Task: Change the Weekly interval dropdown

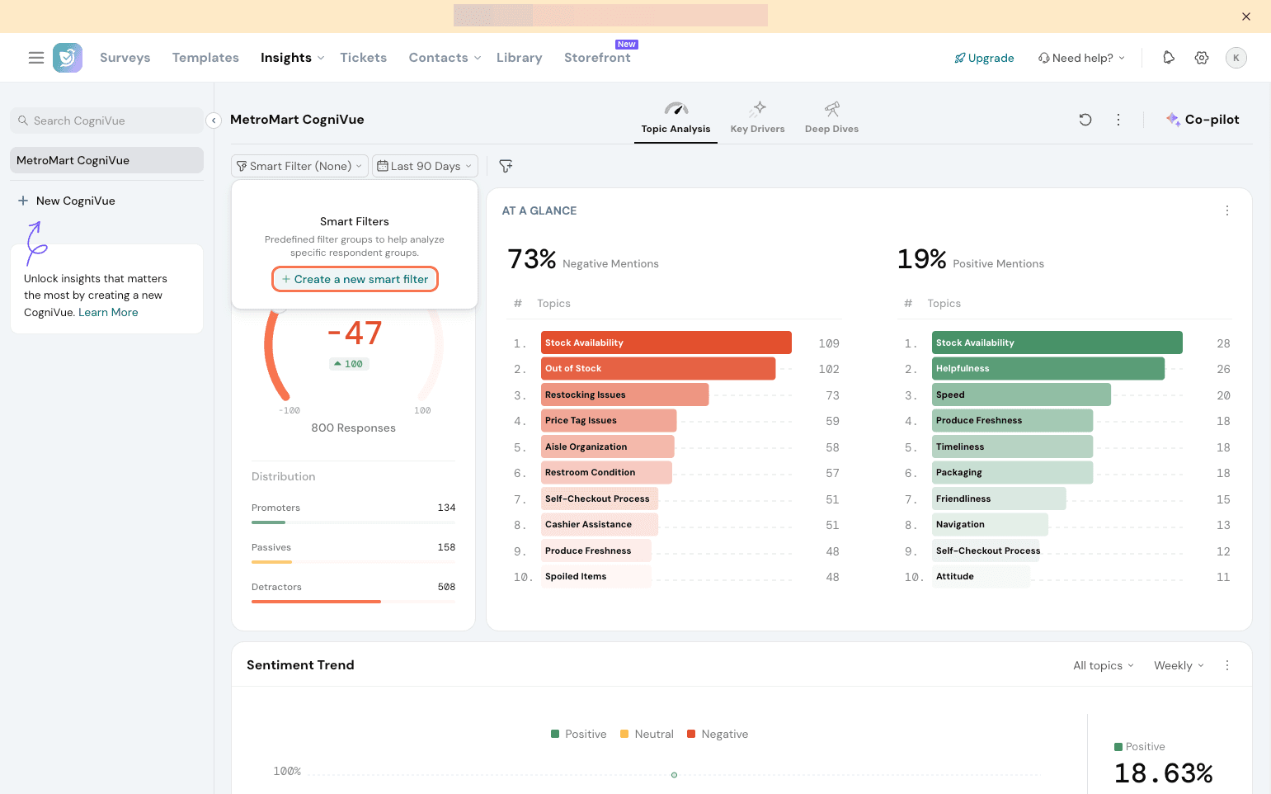Action: [1179, 665]
